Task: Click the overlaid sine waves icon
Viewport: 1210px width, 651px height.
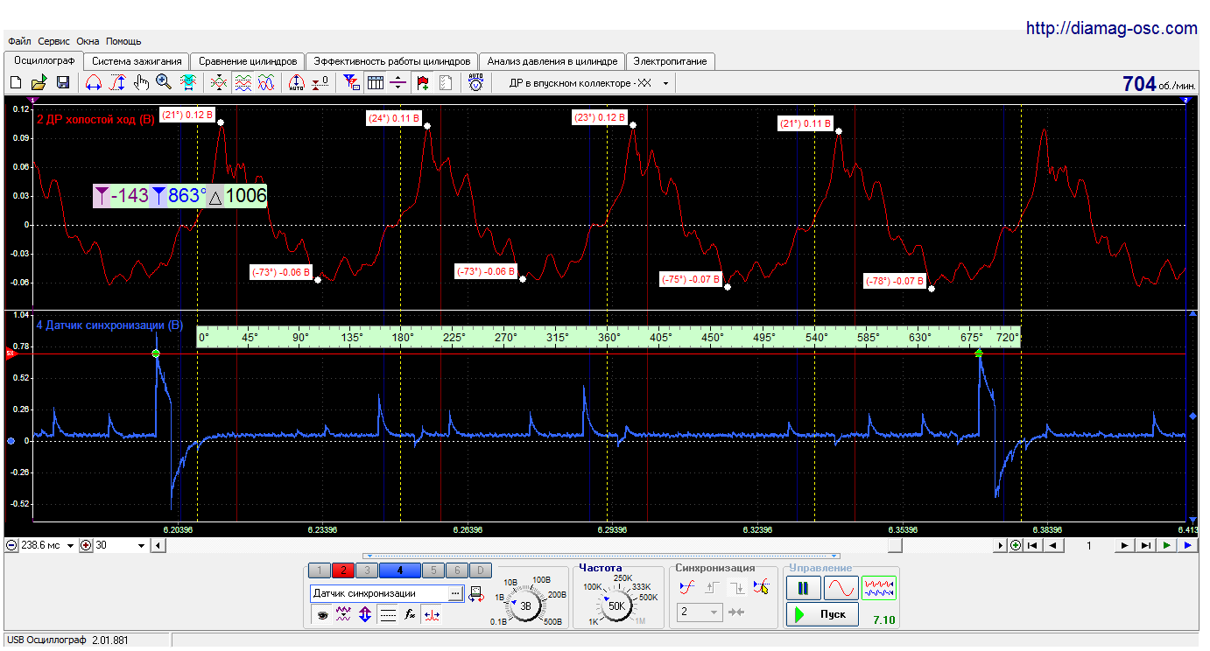Action: [x=266, y=83]
